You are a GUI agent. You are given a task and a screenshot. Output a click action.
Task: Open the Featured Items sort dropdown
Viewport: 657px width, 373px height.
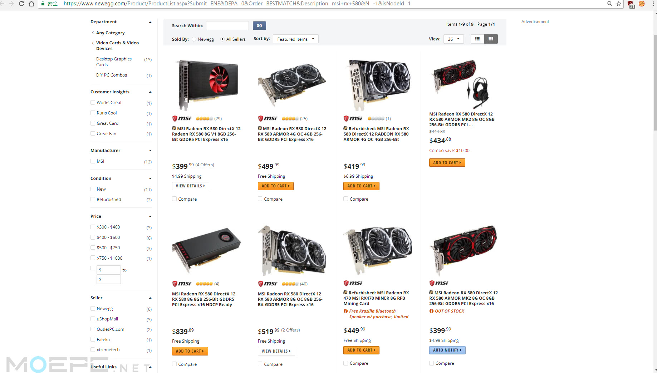click(x=295, y=39)
